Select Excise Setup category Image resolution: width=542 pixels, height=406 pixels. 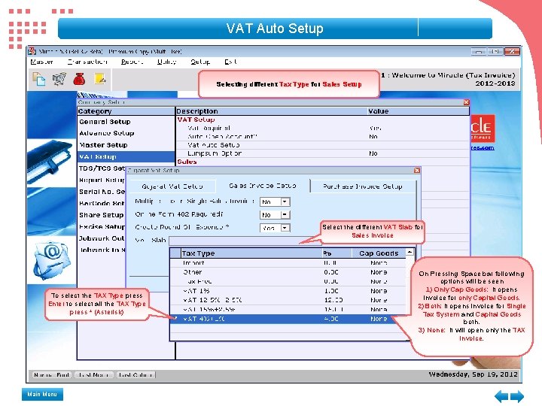click(x=102, y=226)
